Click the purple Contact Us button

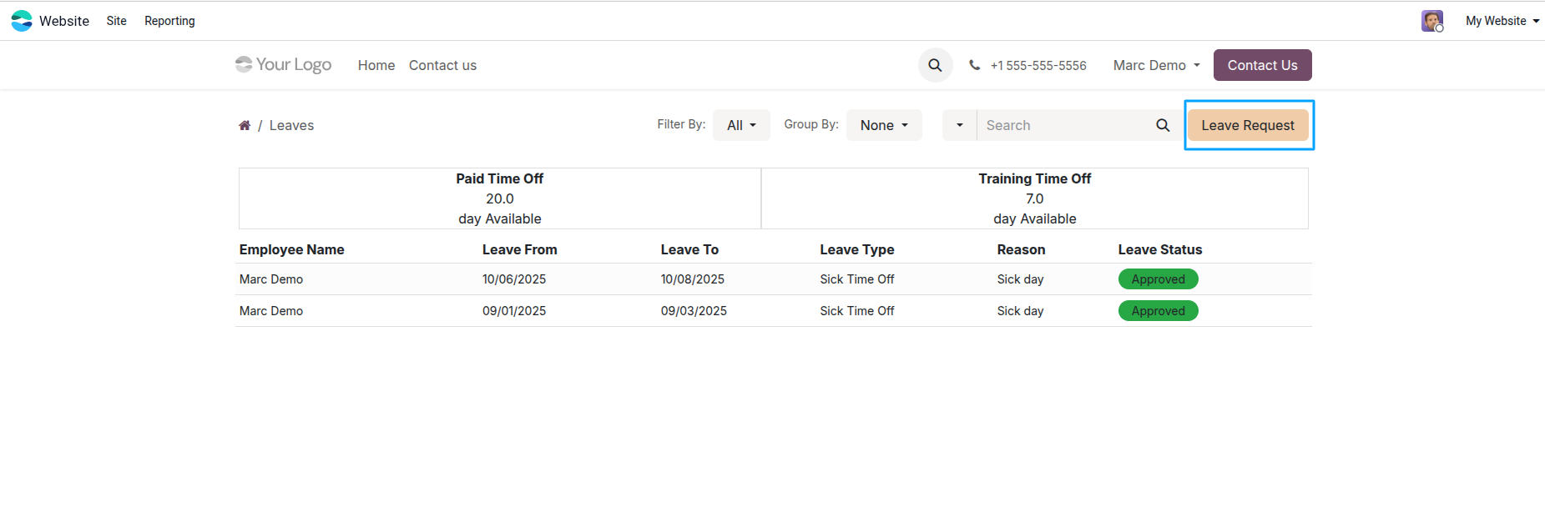1262,65
